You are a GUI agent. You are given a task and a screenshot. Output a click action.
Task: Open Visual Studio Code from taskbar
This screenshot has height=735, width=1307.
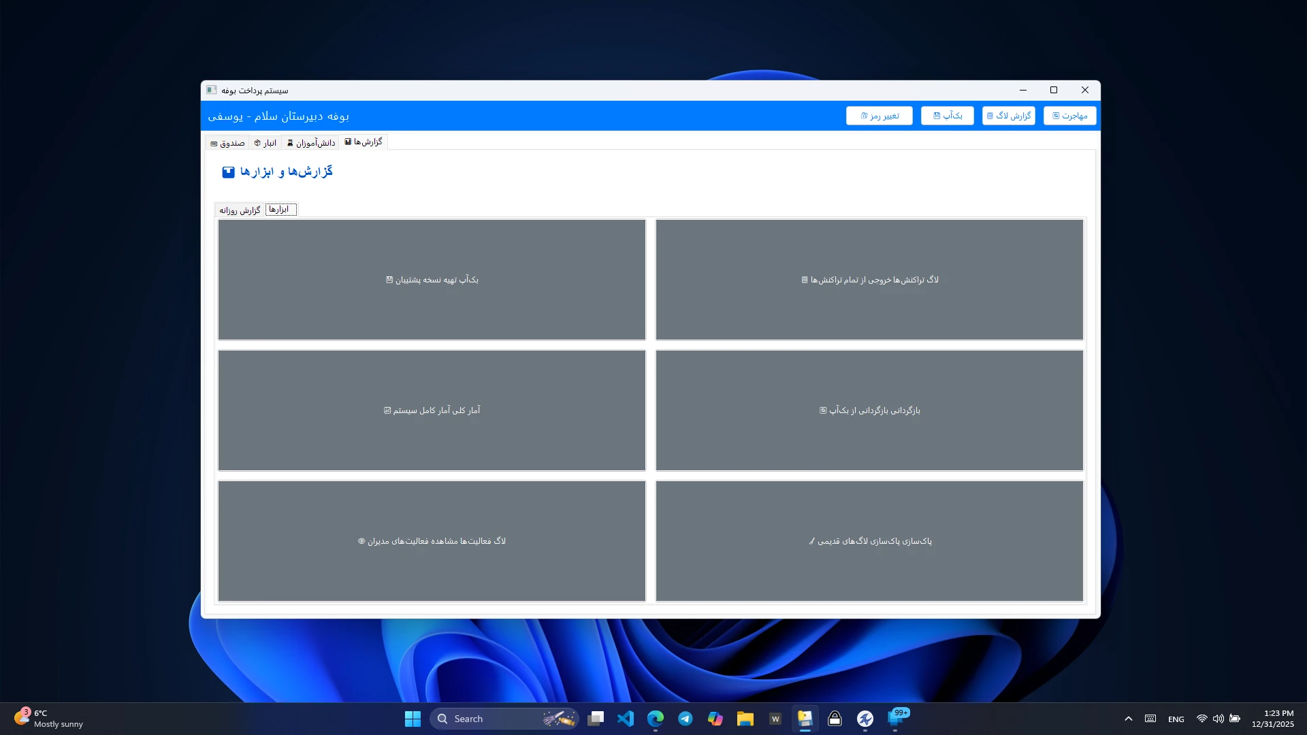[625, 719]
